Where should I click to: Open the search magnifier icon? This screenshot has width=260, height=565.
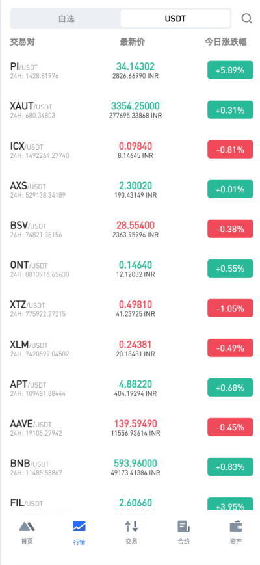[247, 18]
